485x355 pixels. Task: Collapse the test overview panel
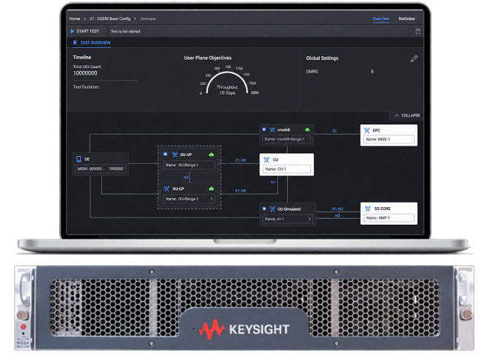407,115
